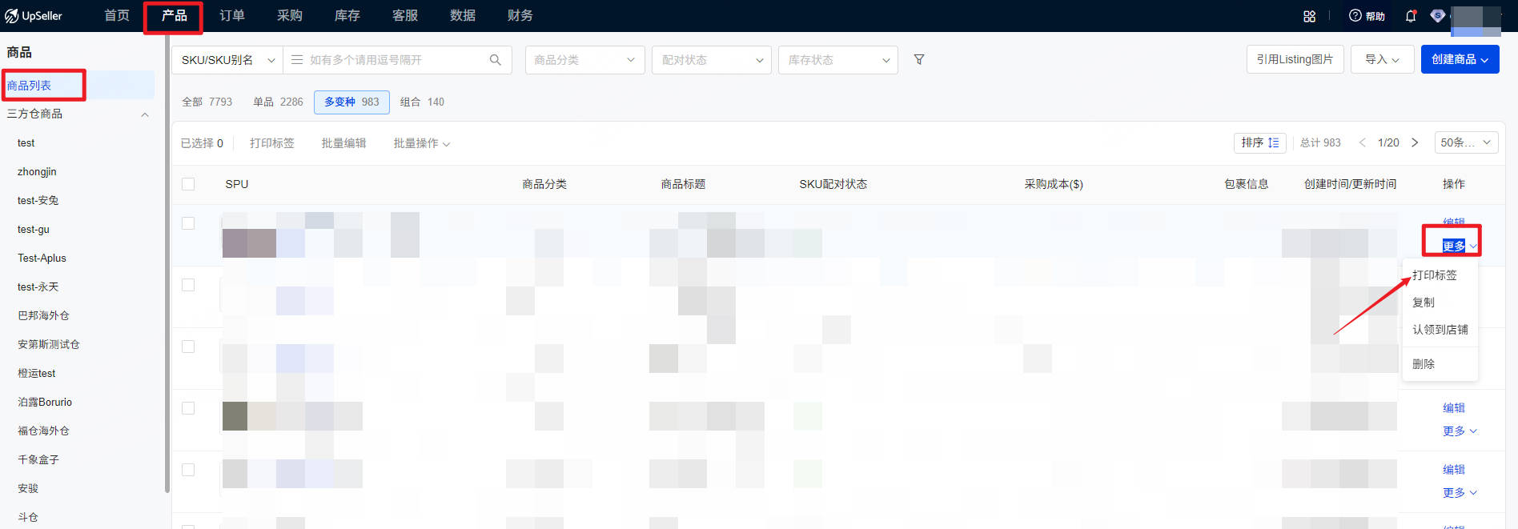
Task: Open the 采购 top menu
Action: point(290,15)
